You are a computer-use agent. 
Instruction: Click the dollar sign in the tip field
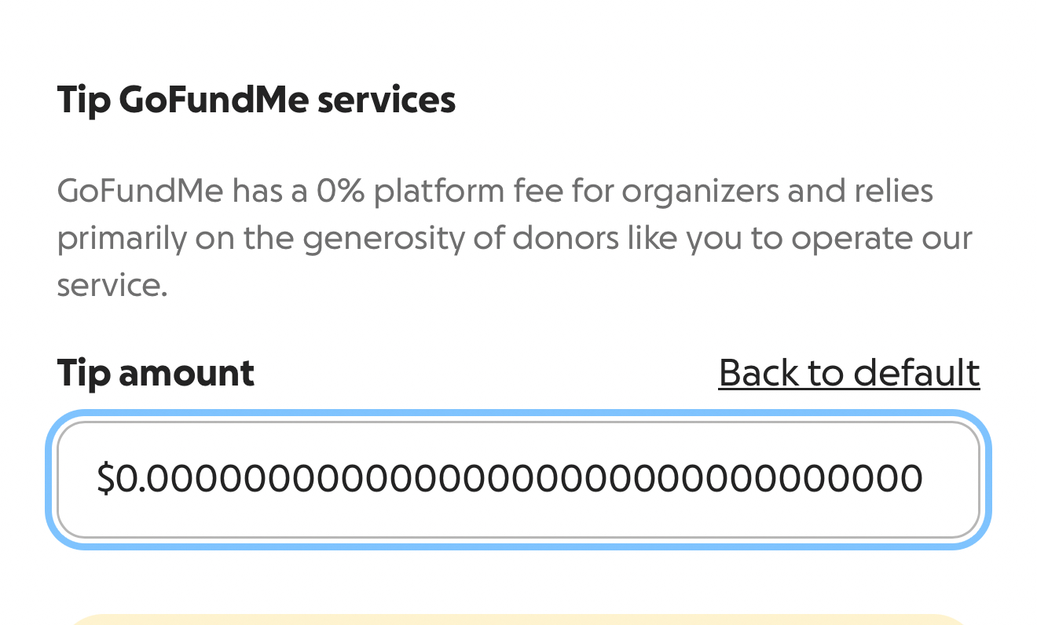[106, 479]
